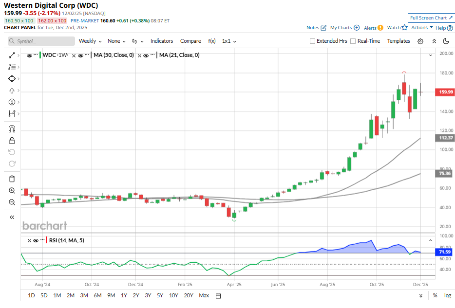Zoom out using the magnifier minus icon
Image resolution: width=455 pixels, height=308 pixels.
point(12,202)
